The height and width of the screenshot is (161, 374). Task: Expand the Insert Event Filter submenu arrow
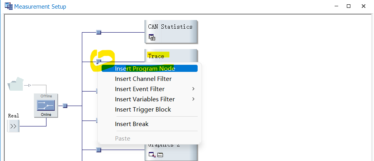193,89
